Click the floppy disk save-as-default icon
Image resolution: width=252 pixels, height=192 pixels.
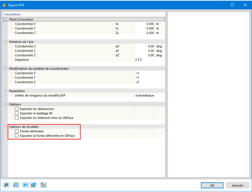pyautogui.click(x=33, y=185)
